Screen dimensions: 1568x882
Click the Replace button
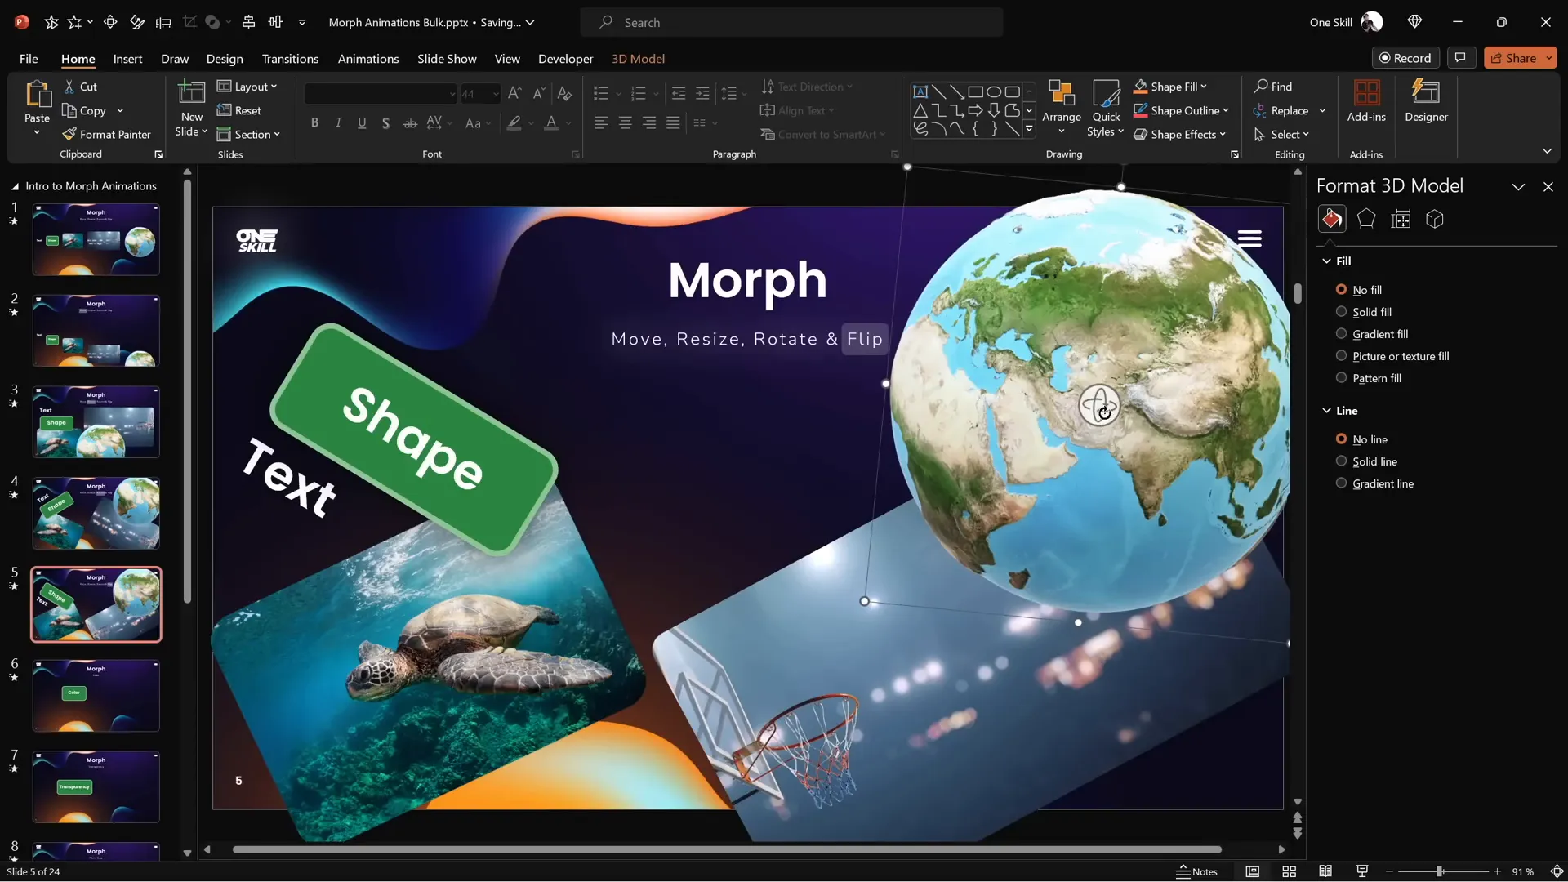coord(1281,110)
